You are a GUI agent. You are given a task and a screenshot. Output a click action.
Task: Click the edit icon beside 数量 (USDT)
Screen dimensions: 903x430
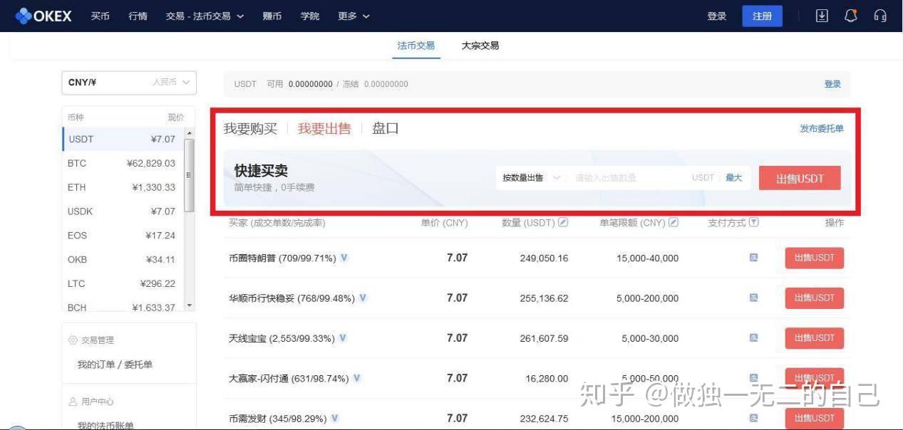pos(563,223)
